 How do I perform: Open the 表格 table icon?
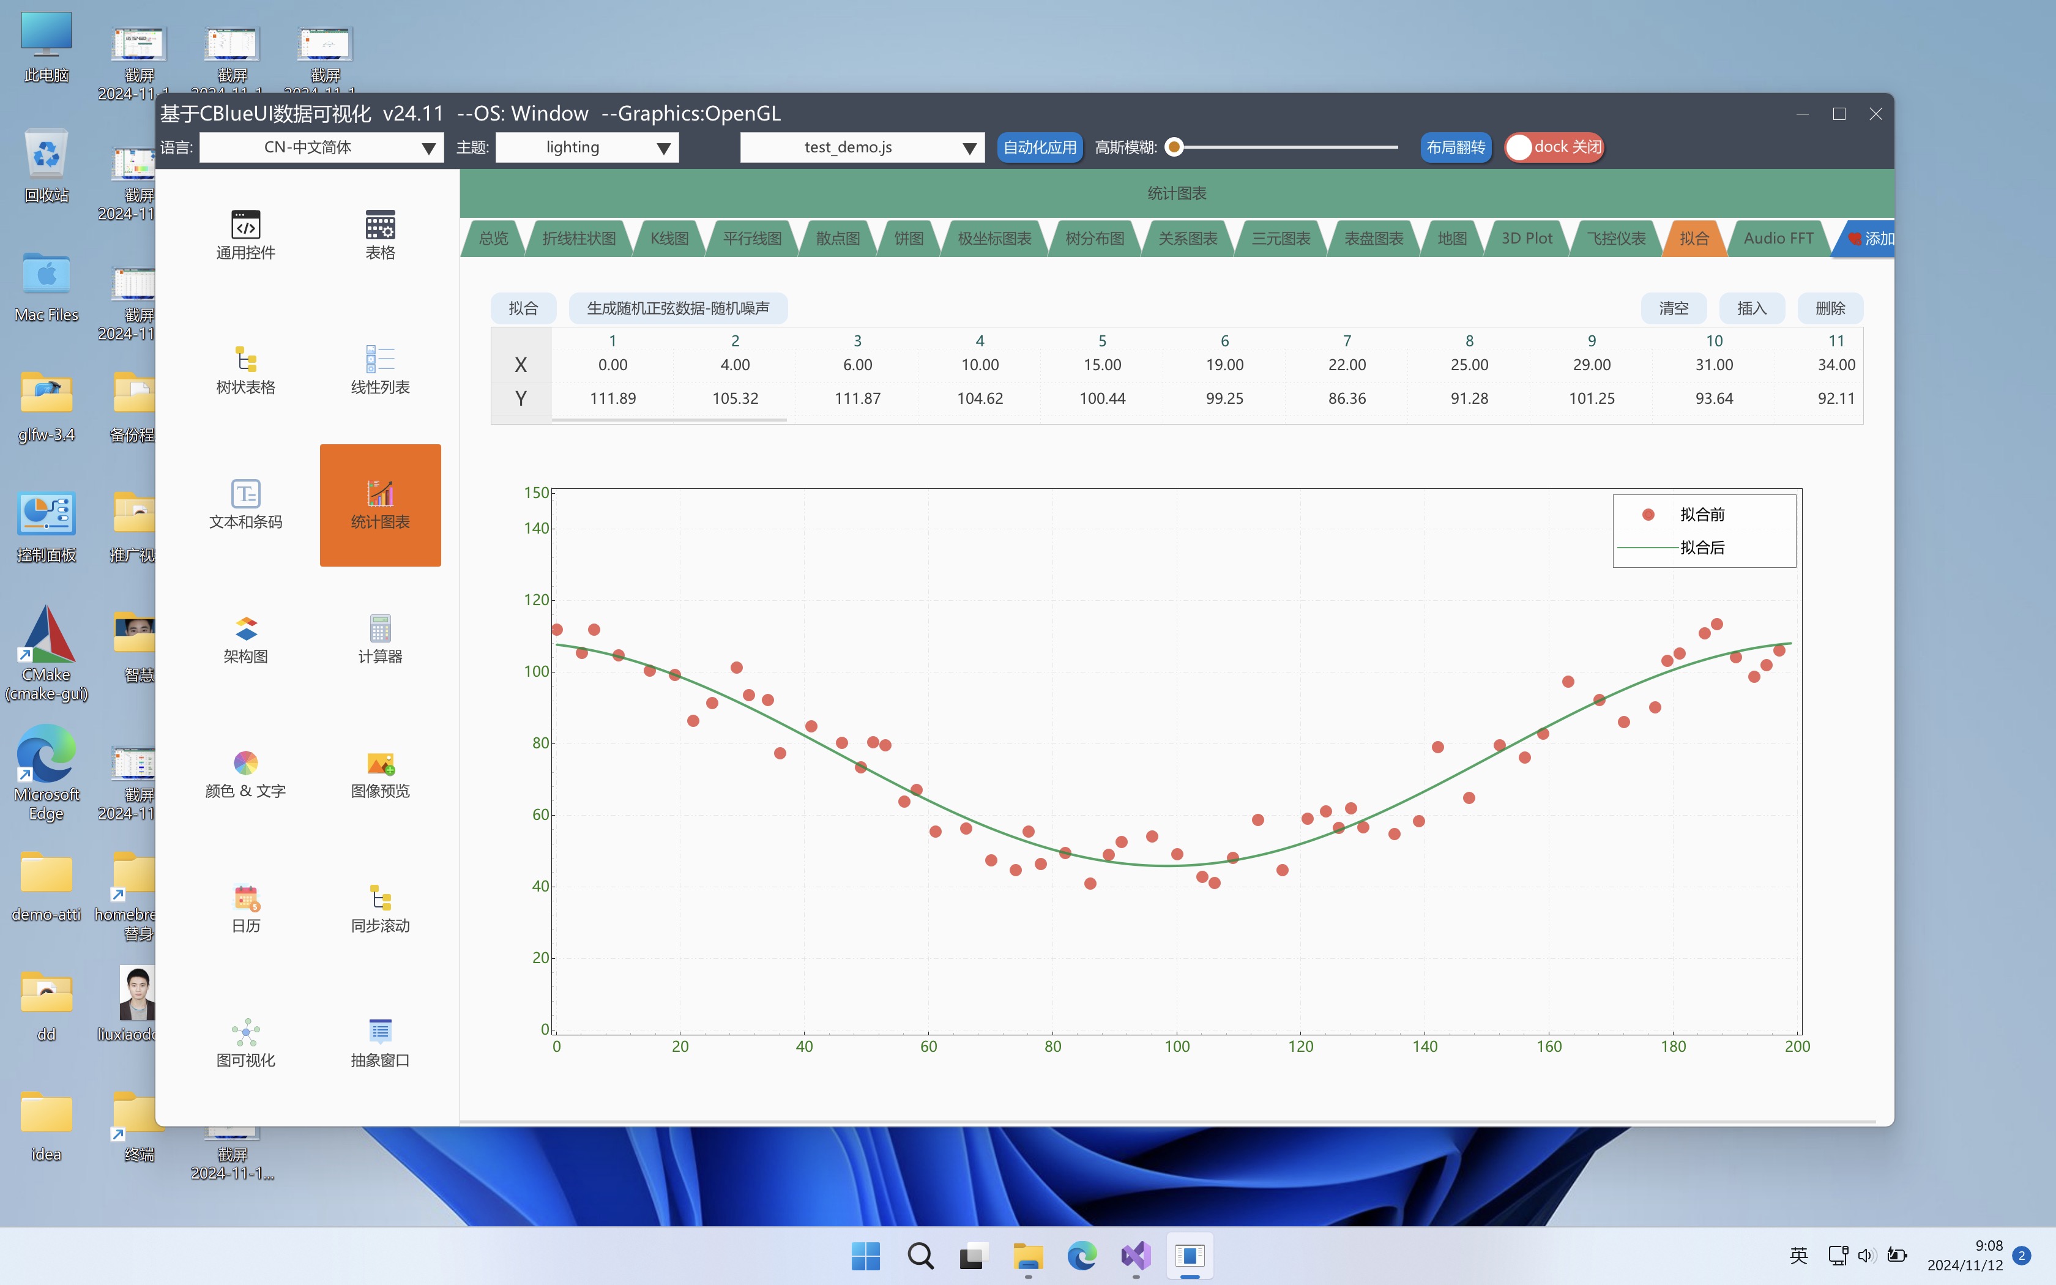(x=380, y=225)
